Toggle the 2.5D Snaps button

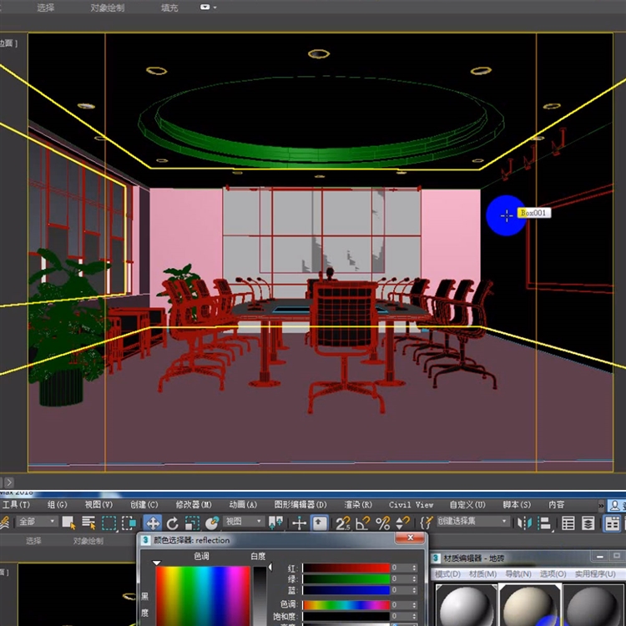click(x=342, y=523)
